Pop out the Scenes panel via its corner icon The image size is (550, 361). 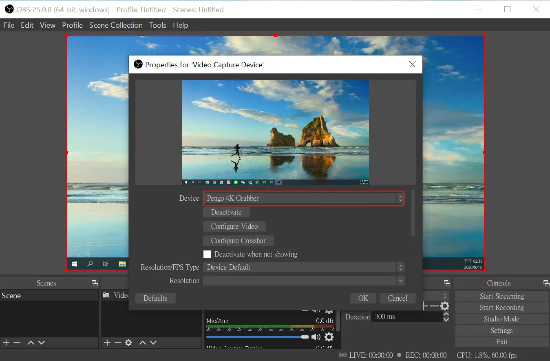tap(94, 283)
